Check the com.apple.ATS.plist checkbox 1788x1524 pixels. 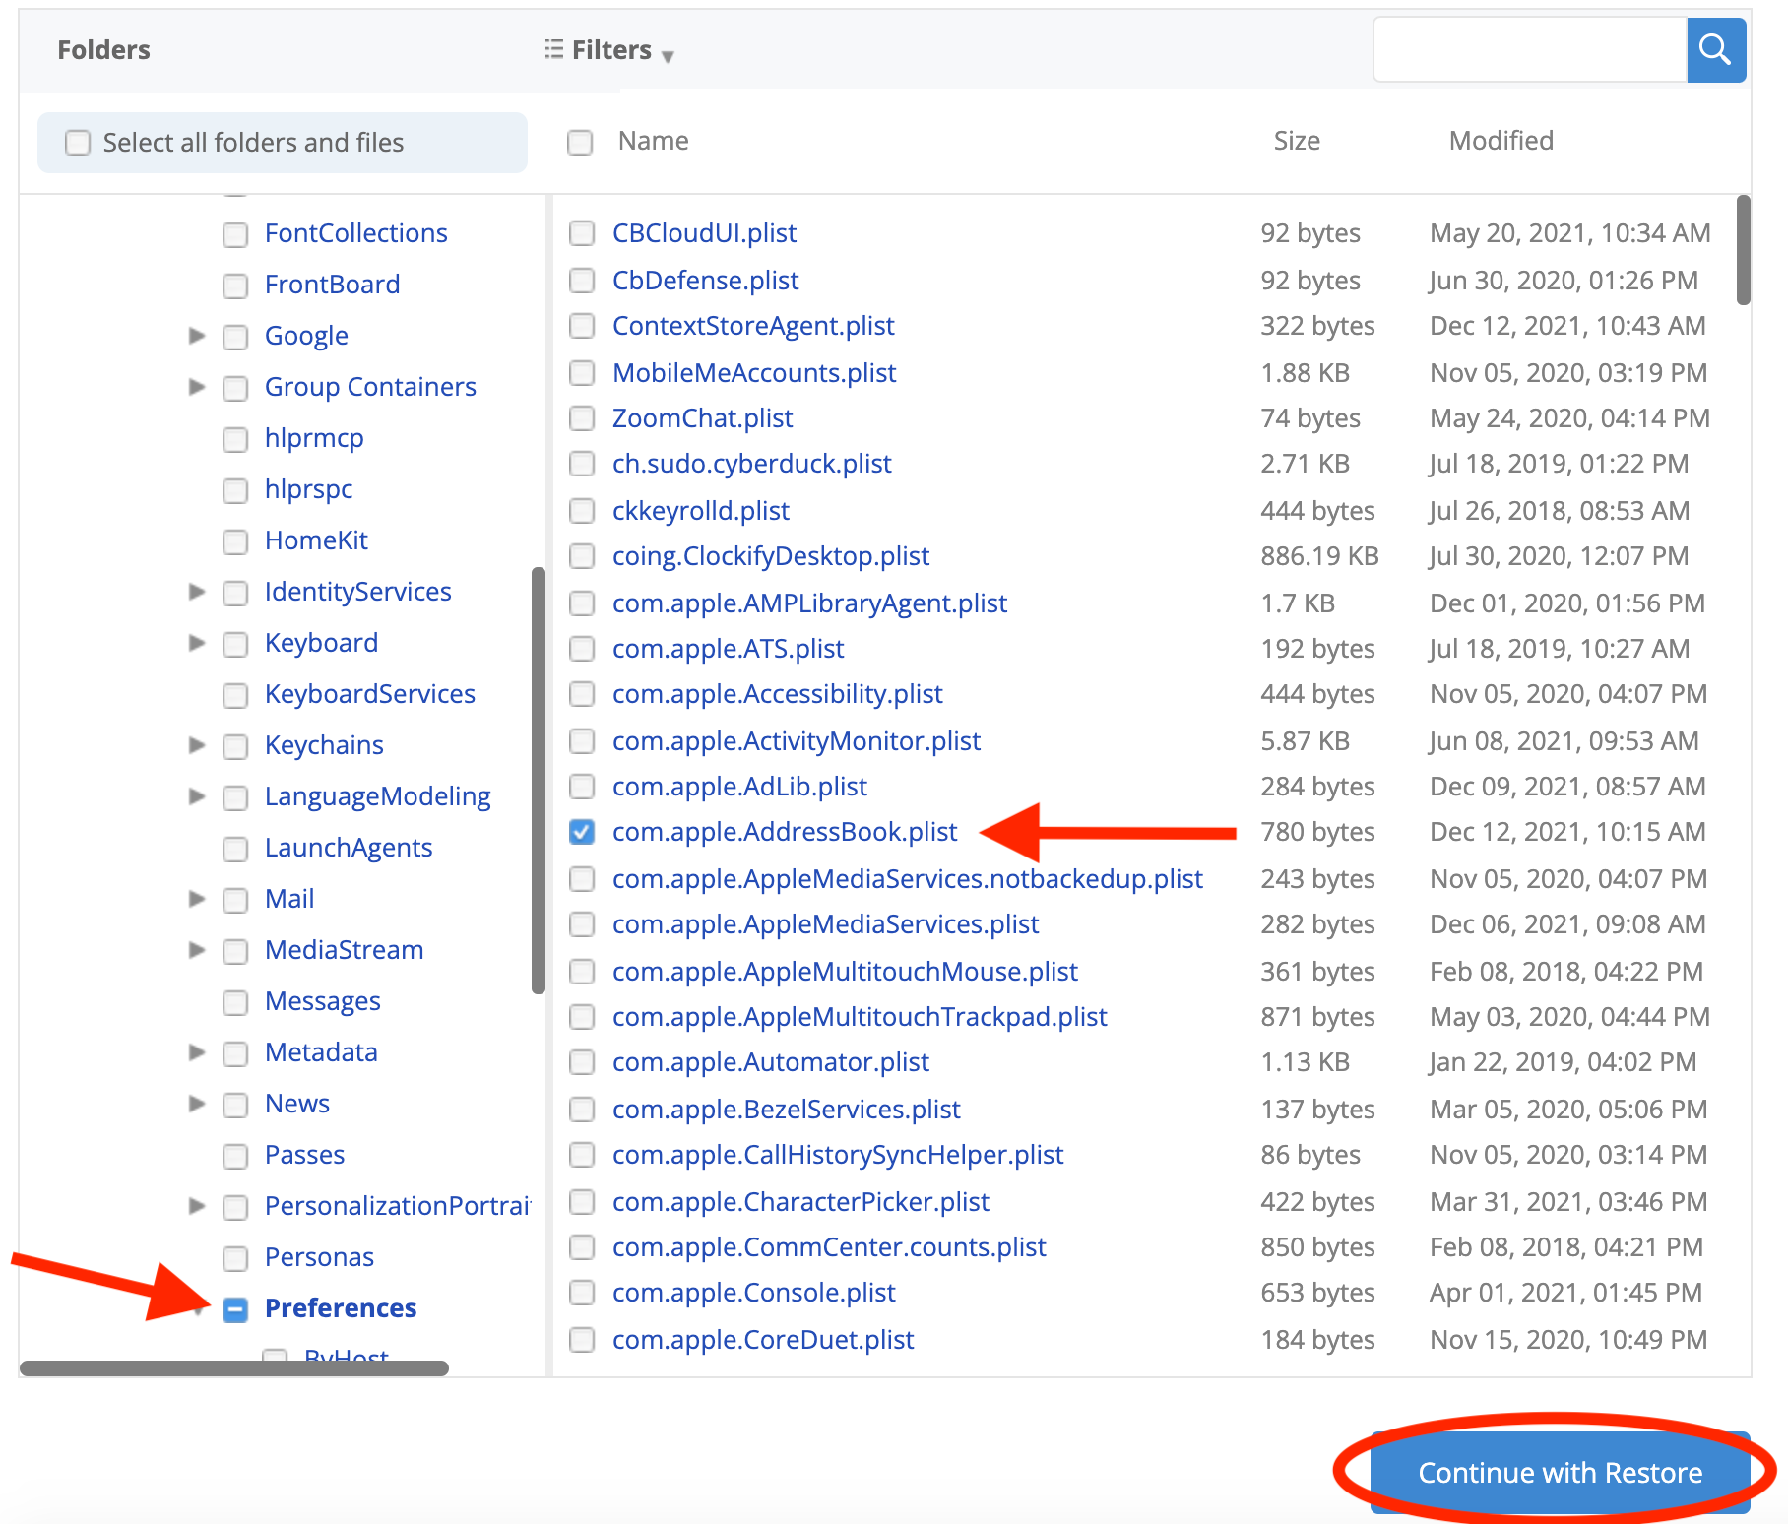582,649
